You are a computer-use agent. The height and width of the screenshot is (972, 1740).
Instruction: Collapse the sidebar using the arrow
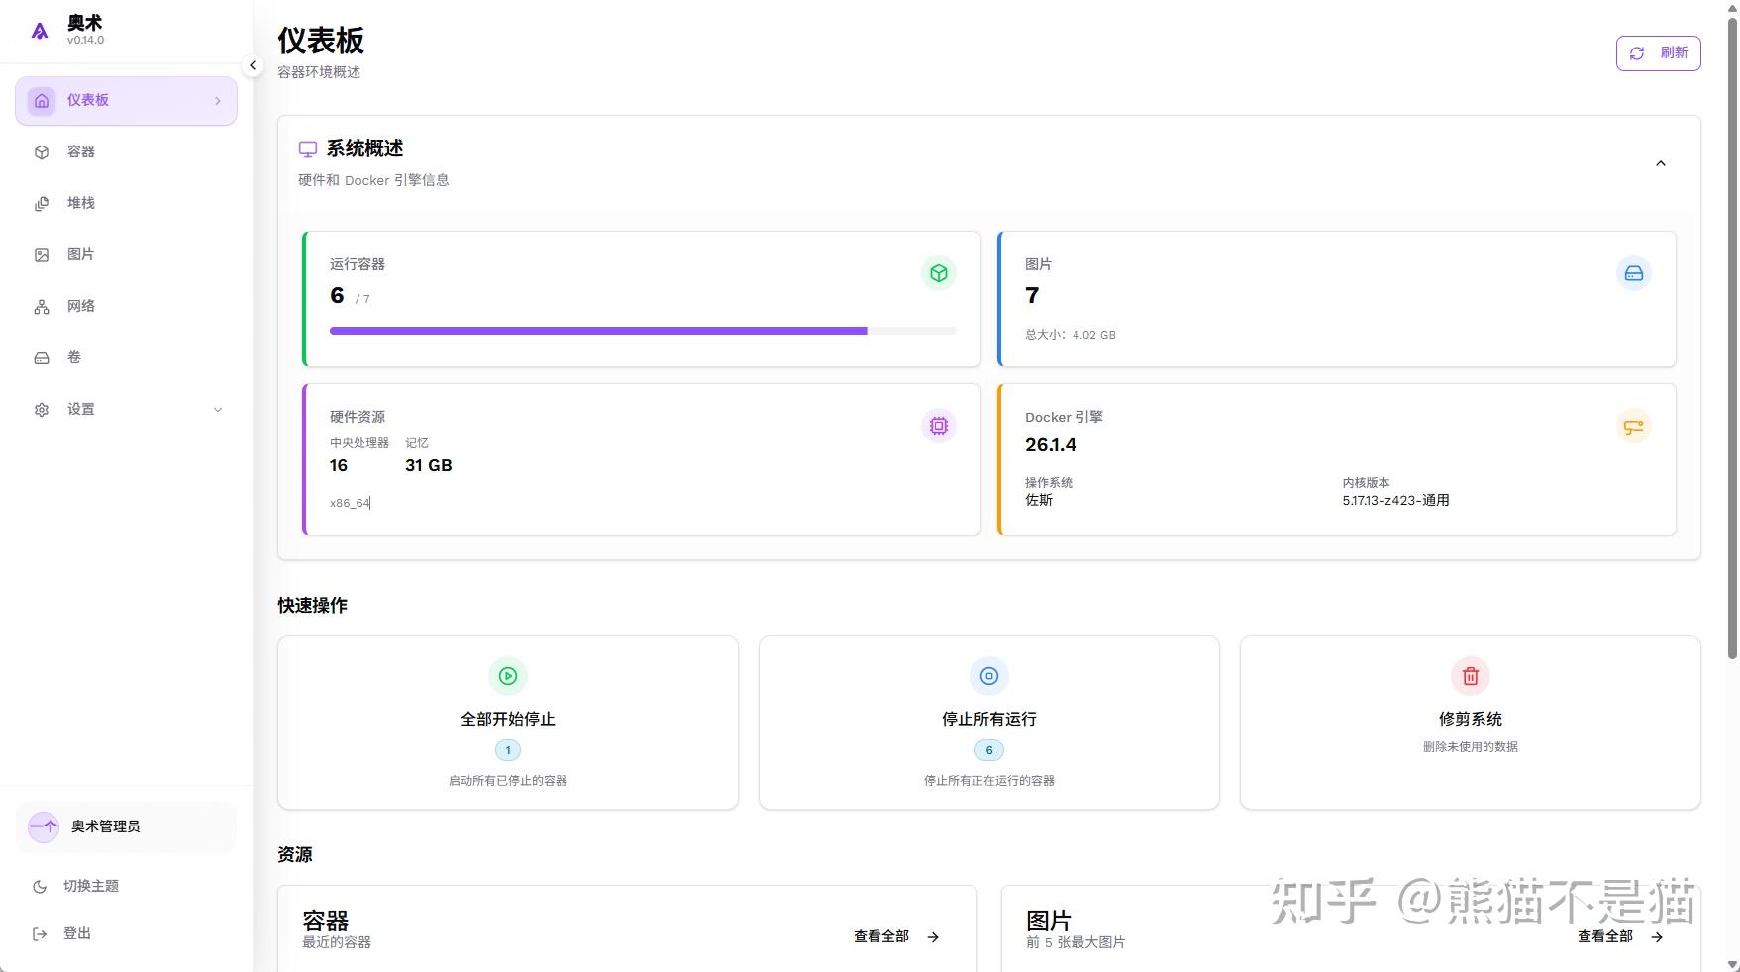[253, 65]
